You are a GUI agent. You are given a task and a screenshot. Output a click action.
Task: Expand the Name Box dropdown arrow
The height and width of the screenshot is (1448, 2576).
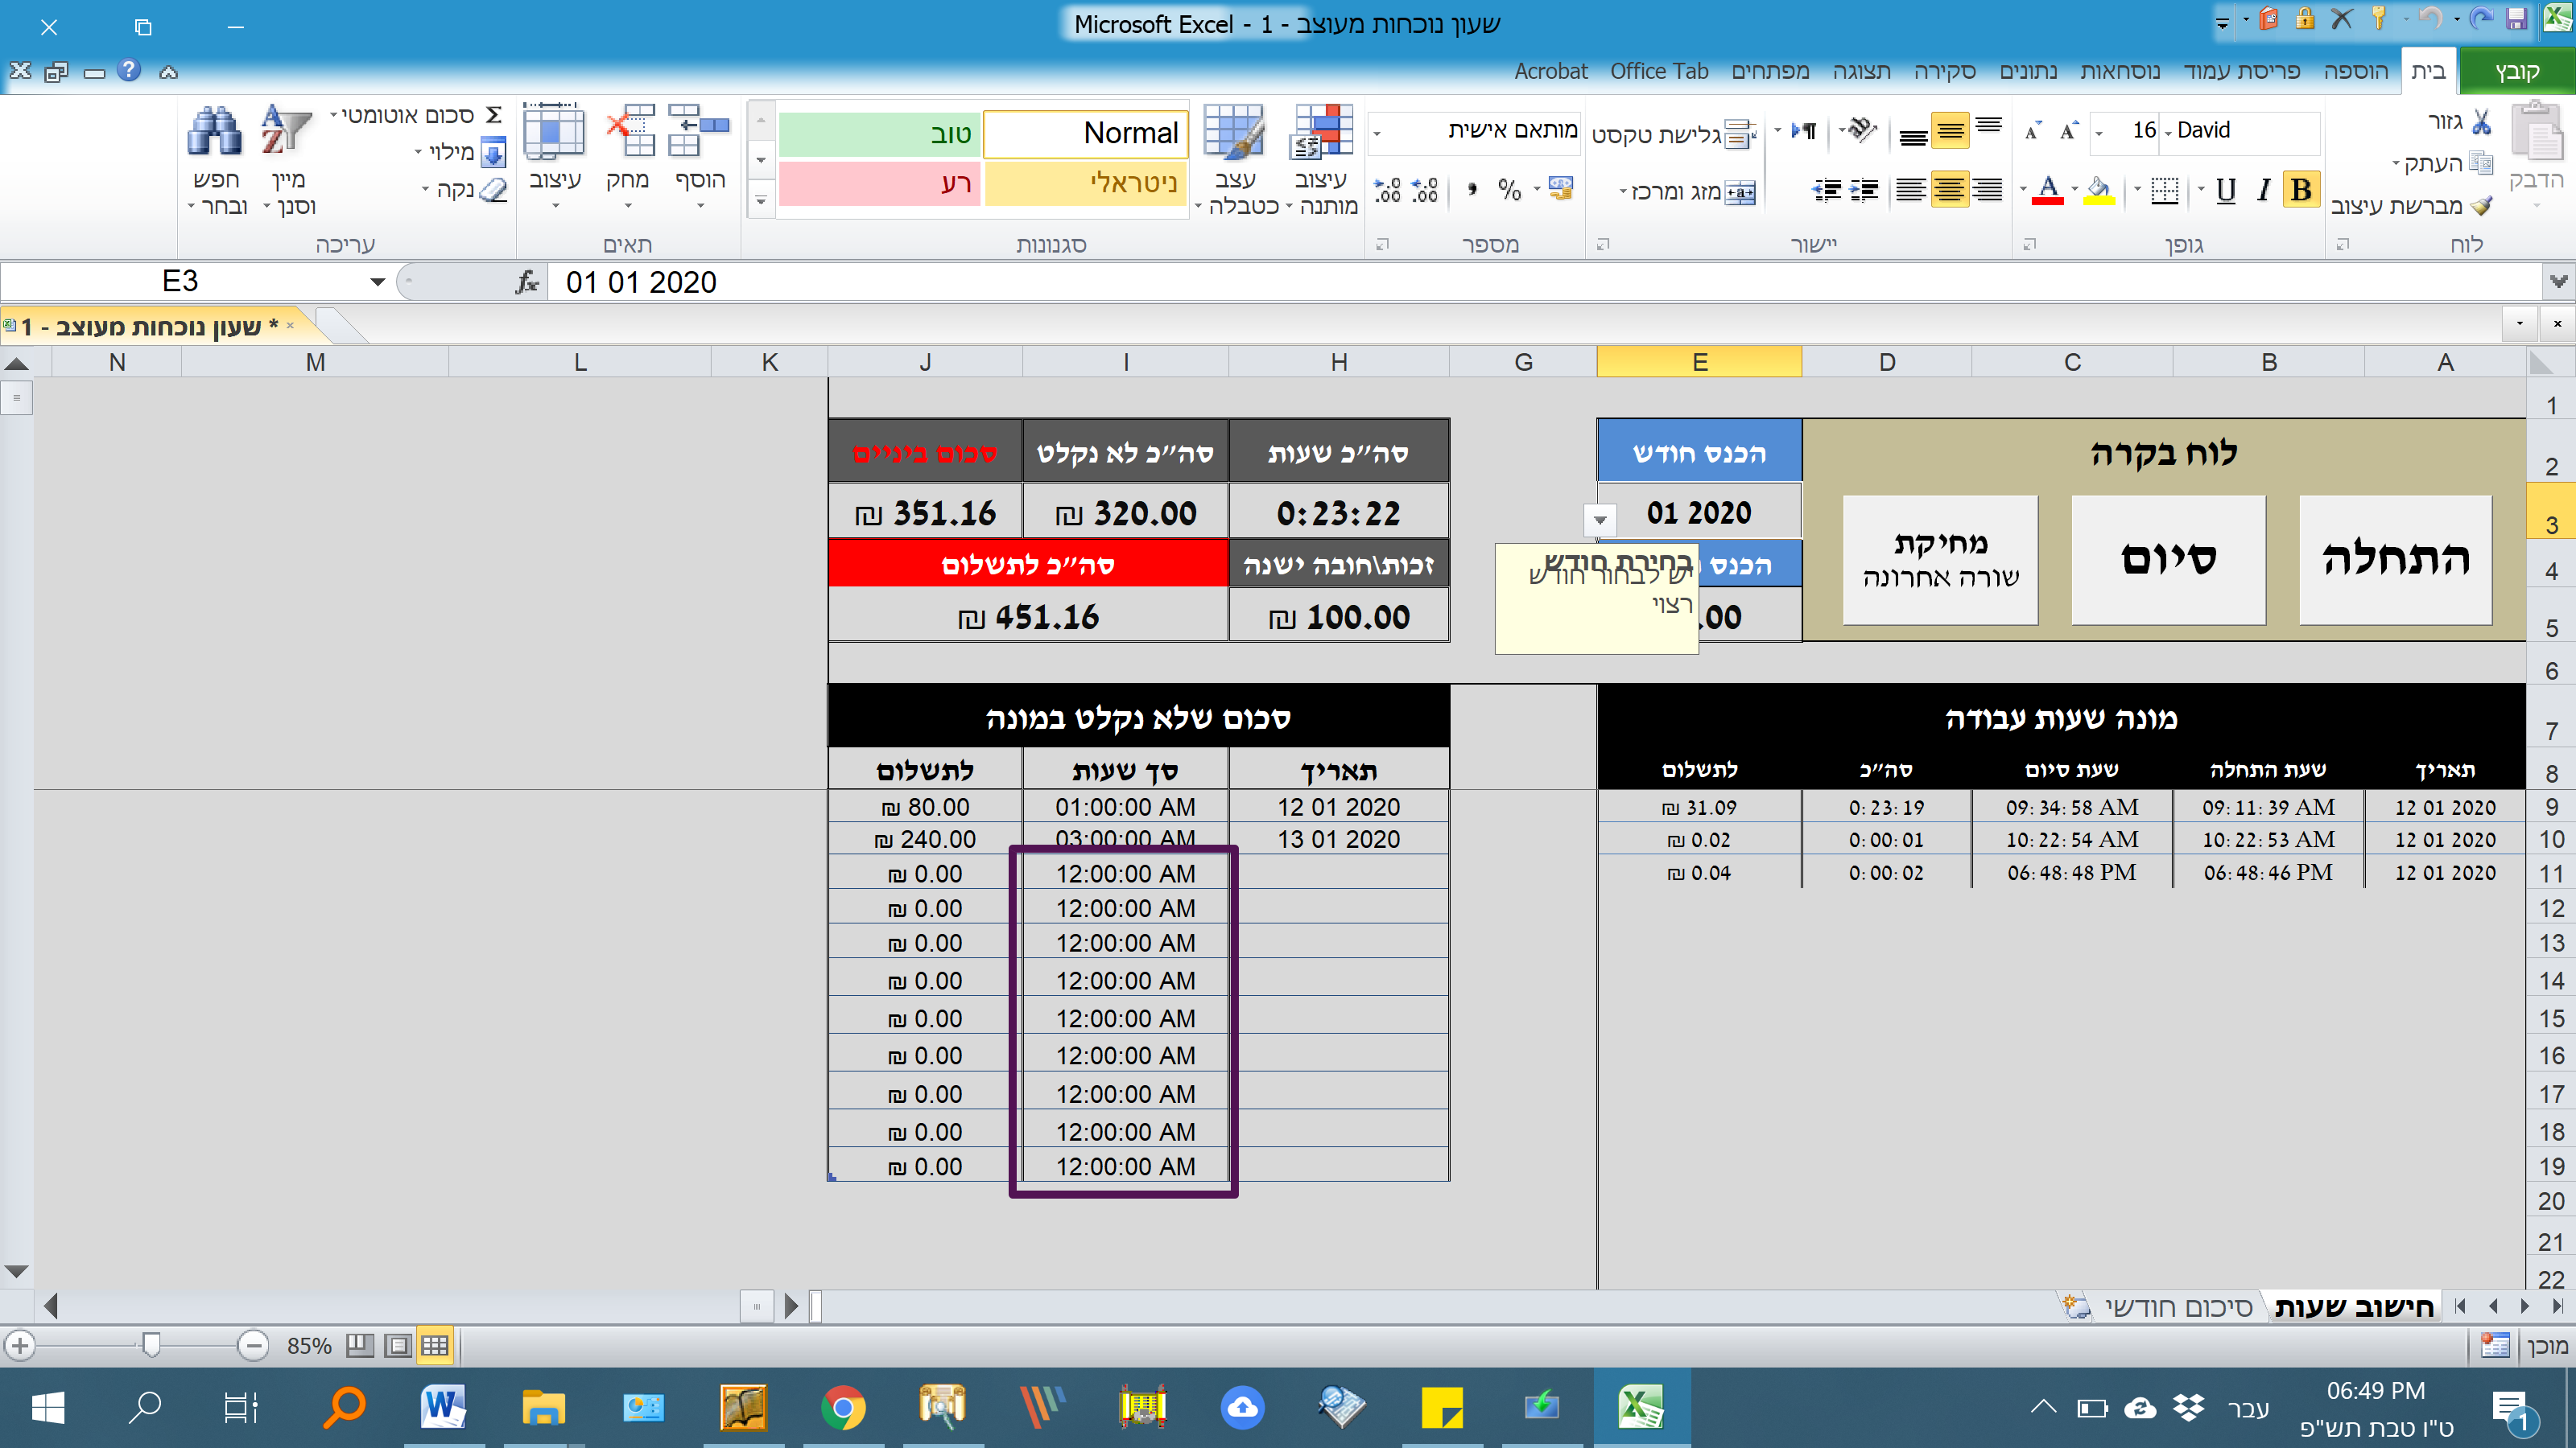[x=377, y=283]
